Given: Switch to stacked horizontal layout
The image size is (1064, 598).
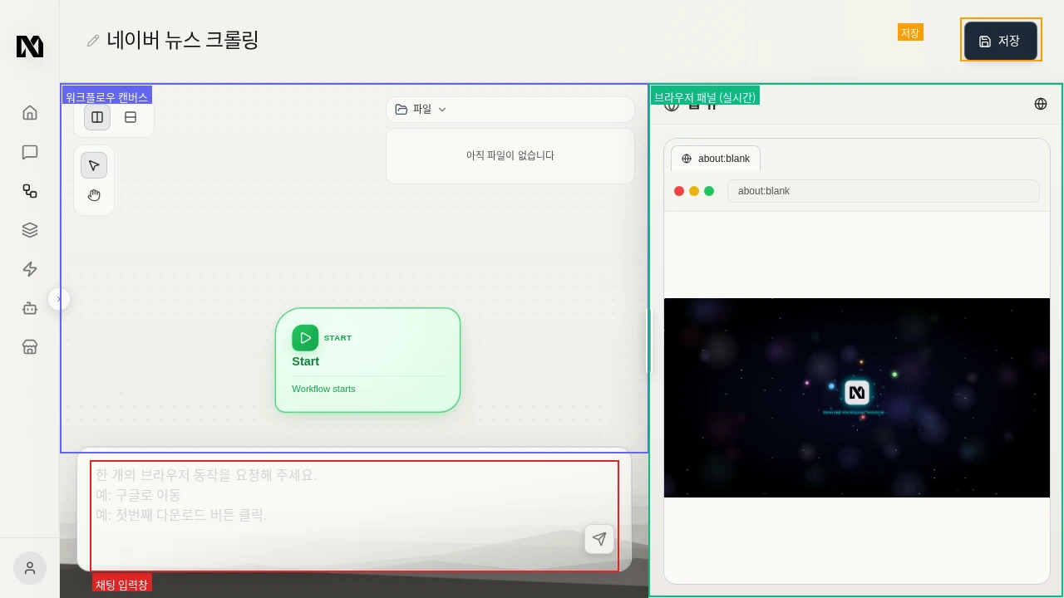Looking at the screenshot, I should click(x=131, y=117).
